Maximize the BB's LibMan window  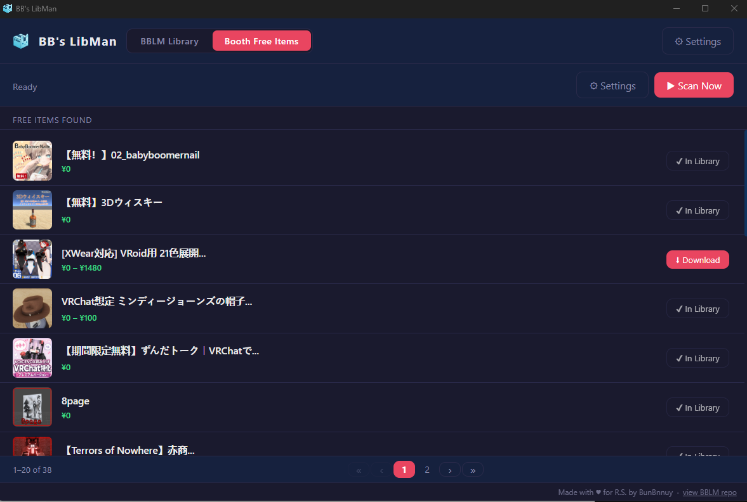[x=705, y=8]
